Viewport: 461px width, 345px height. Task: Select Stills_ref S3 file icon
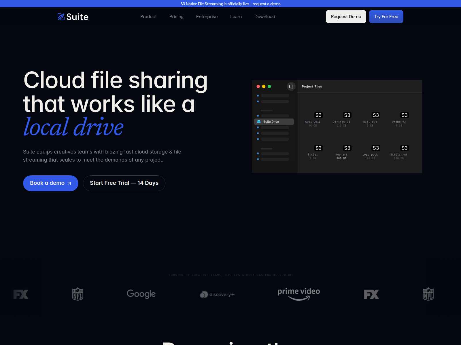(x=405, y=148)
